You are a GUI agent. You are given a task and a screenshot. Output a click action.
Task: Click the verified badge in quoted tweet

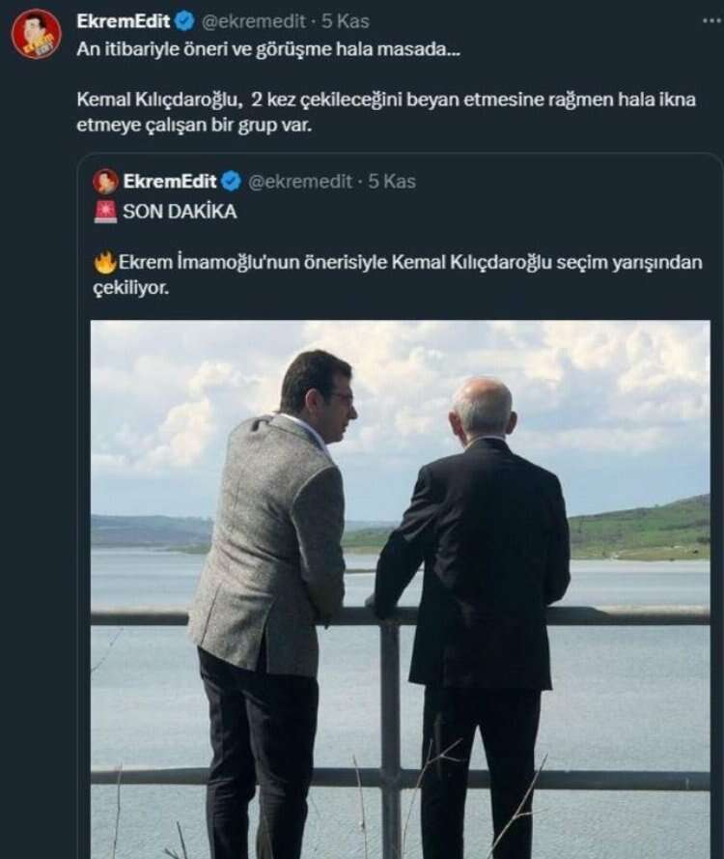click(x=232, y=182)
